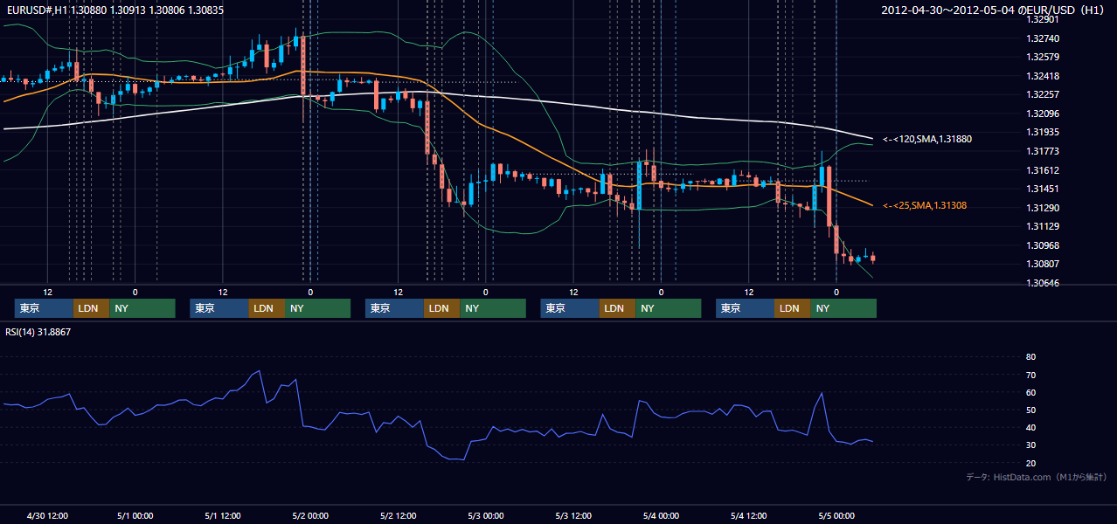
Task: Select the 5/1 12:00 time axis label
Action: click(x=223, y=515)
